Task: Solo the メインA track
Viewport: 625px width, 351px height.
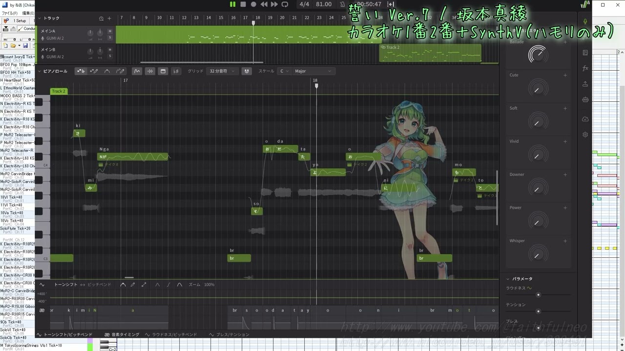Action: (x=110, y=38)
